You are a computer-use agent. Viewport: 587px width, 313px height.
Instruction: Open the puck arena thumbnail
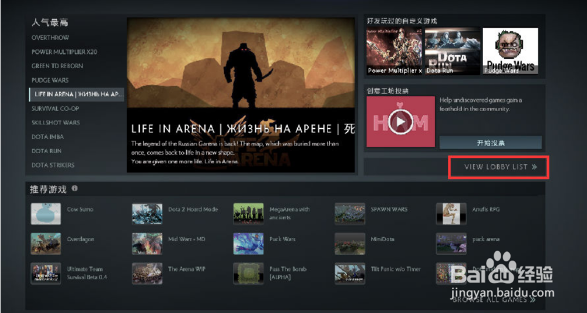[x=451, y=244]
